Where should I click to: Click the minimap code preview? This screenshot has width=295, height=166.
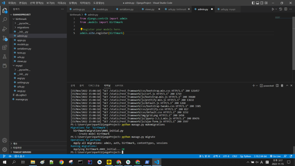point(278,17)
